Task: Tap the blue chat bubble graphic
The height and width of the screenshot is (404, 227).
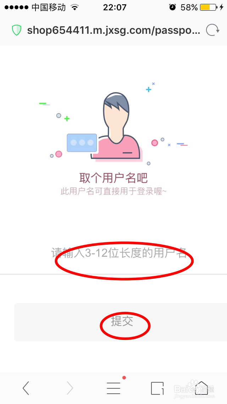Action: point(82,143)
